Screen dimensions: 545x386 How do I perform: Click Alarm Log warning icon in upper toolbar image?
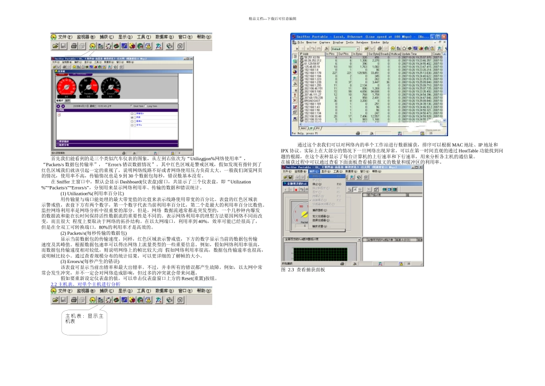pos(148,46)
